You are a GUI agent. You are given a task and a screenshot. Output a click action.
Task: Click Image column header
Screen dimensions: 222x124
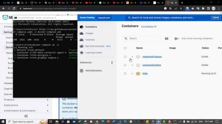(x=172, y=48)
